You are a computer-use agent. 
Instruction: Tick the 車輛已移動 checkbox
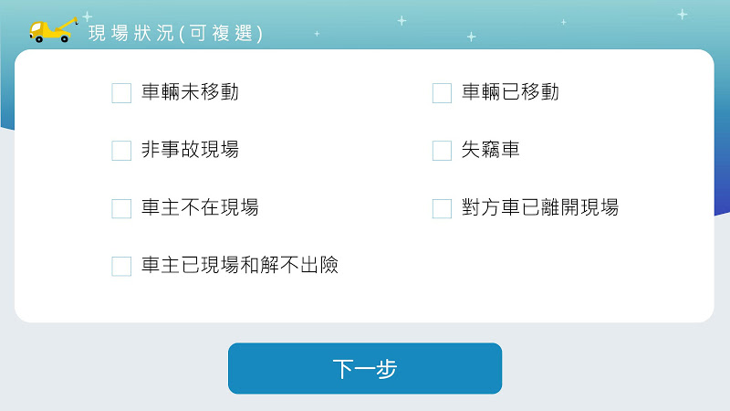[442, 93]
